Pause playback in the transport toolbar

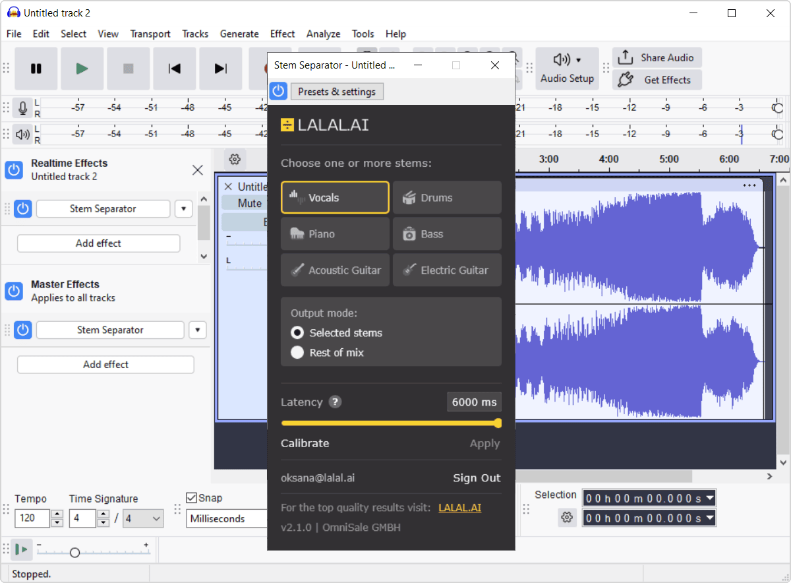click(x=36, y=69)
